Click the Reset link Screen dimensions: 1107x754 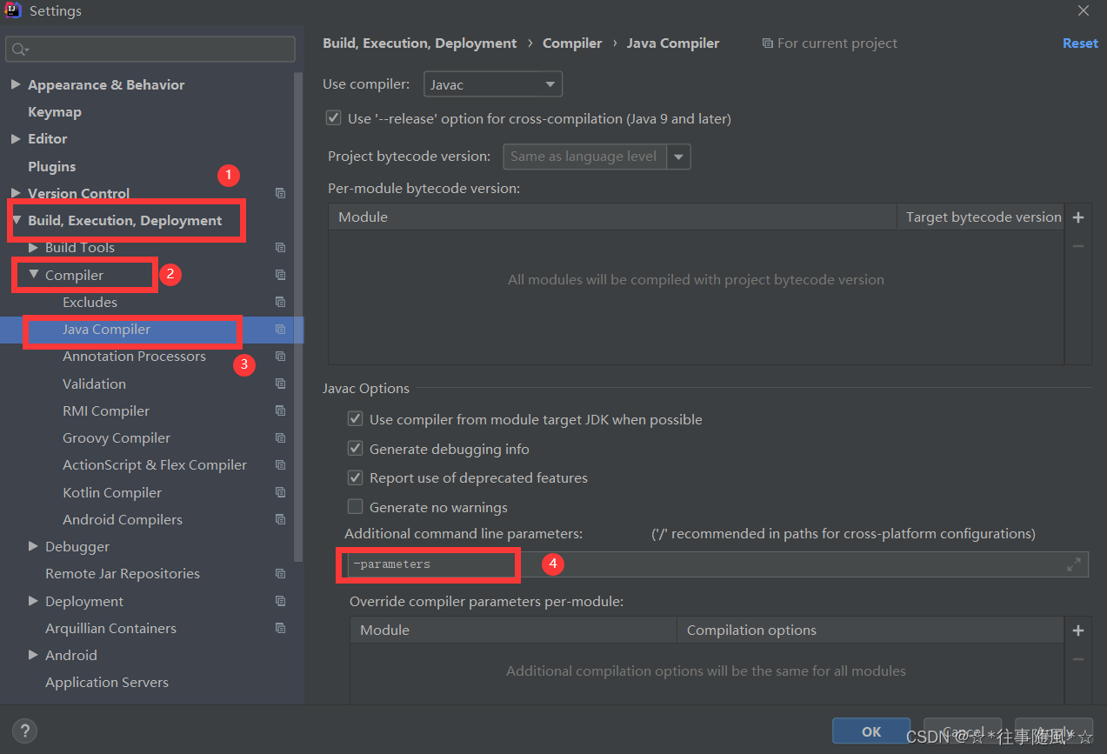(x=1080, y=43)
